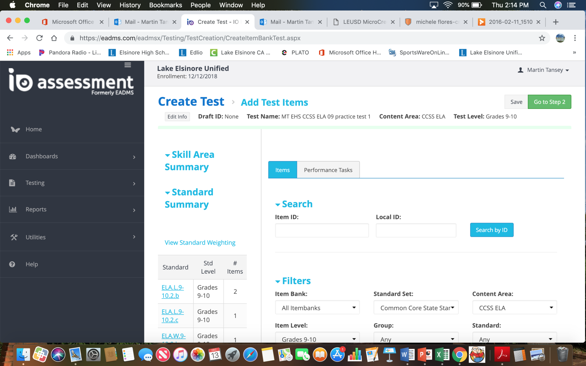
Task: Click the Reports bar chart icon
Action: (x=13, y=209)
